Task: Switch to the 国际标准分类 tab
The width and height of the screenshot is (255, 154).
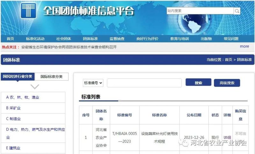Action: point(52,77)
